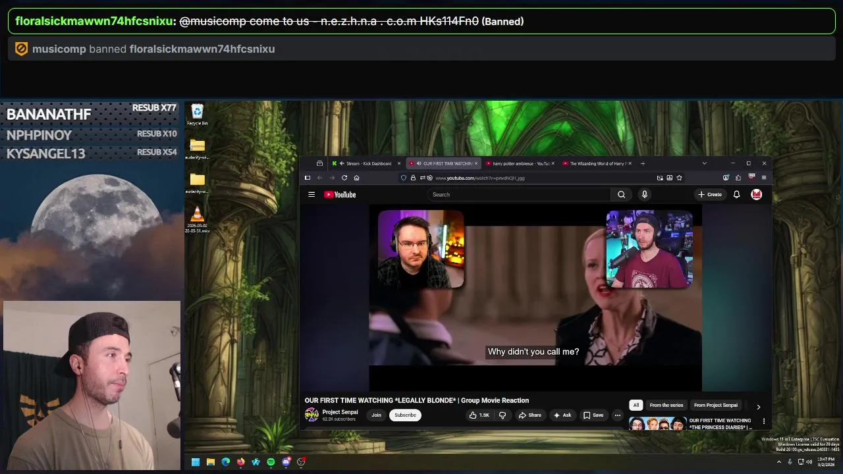The height and width of the screenshot is (474, 843).
Task: Open tracking protection shield icon
Action: 404,178
